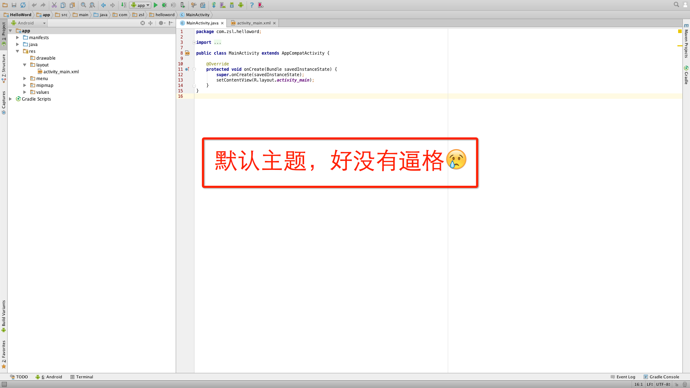The height and width of the screenshot is (388, 690).
Task: Open Help with the question mark icon
Action: coord(252,5)
